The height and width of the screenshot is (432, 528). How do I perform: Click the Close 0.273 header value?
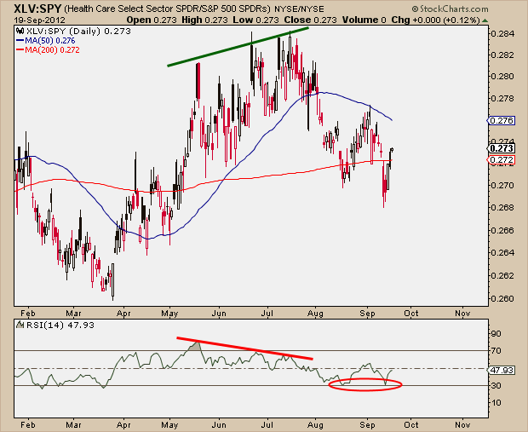point(310,20)
